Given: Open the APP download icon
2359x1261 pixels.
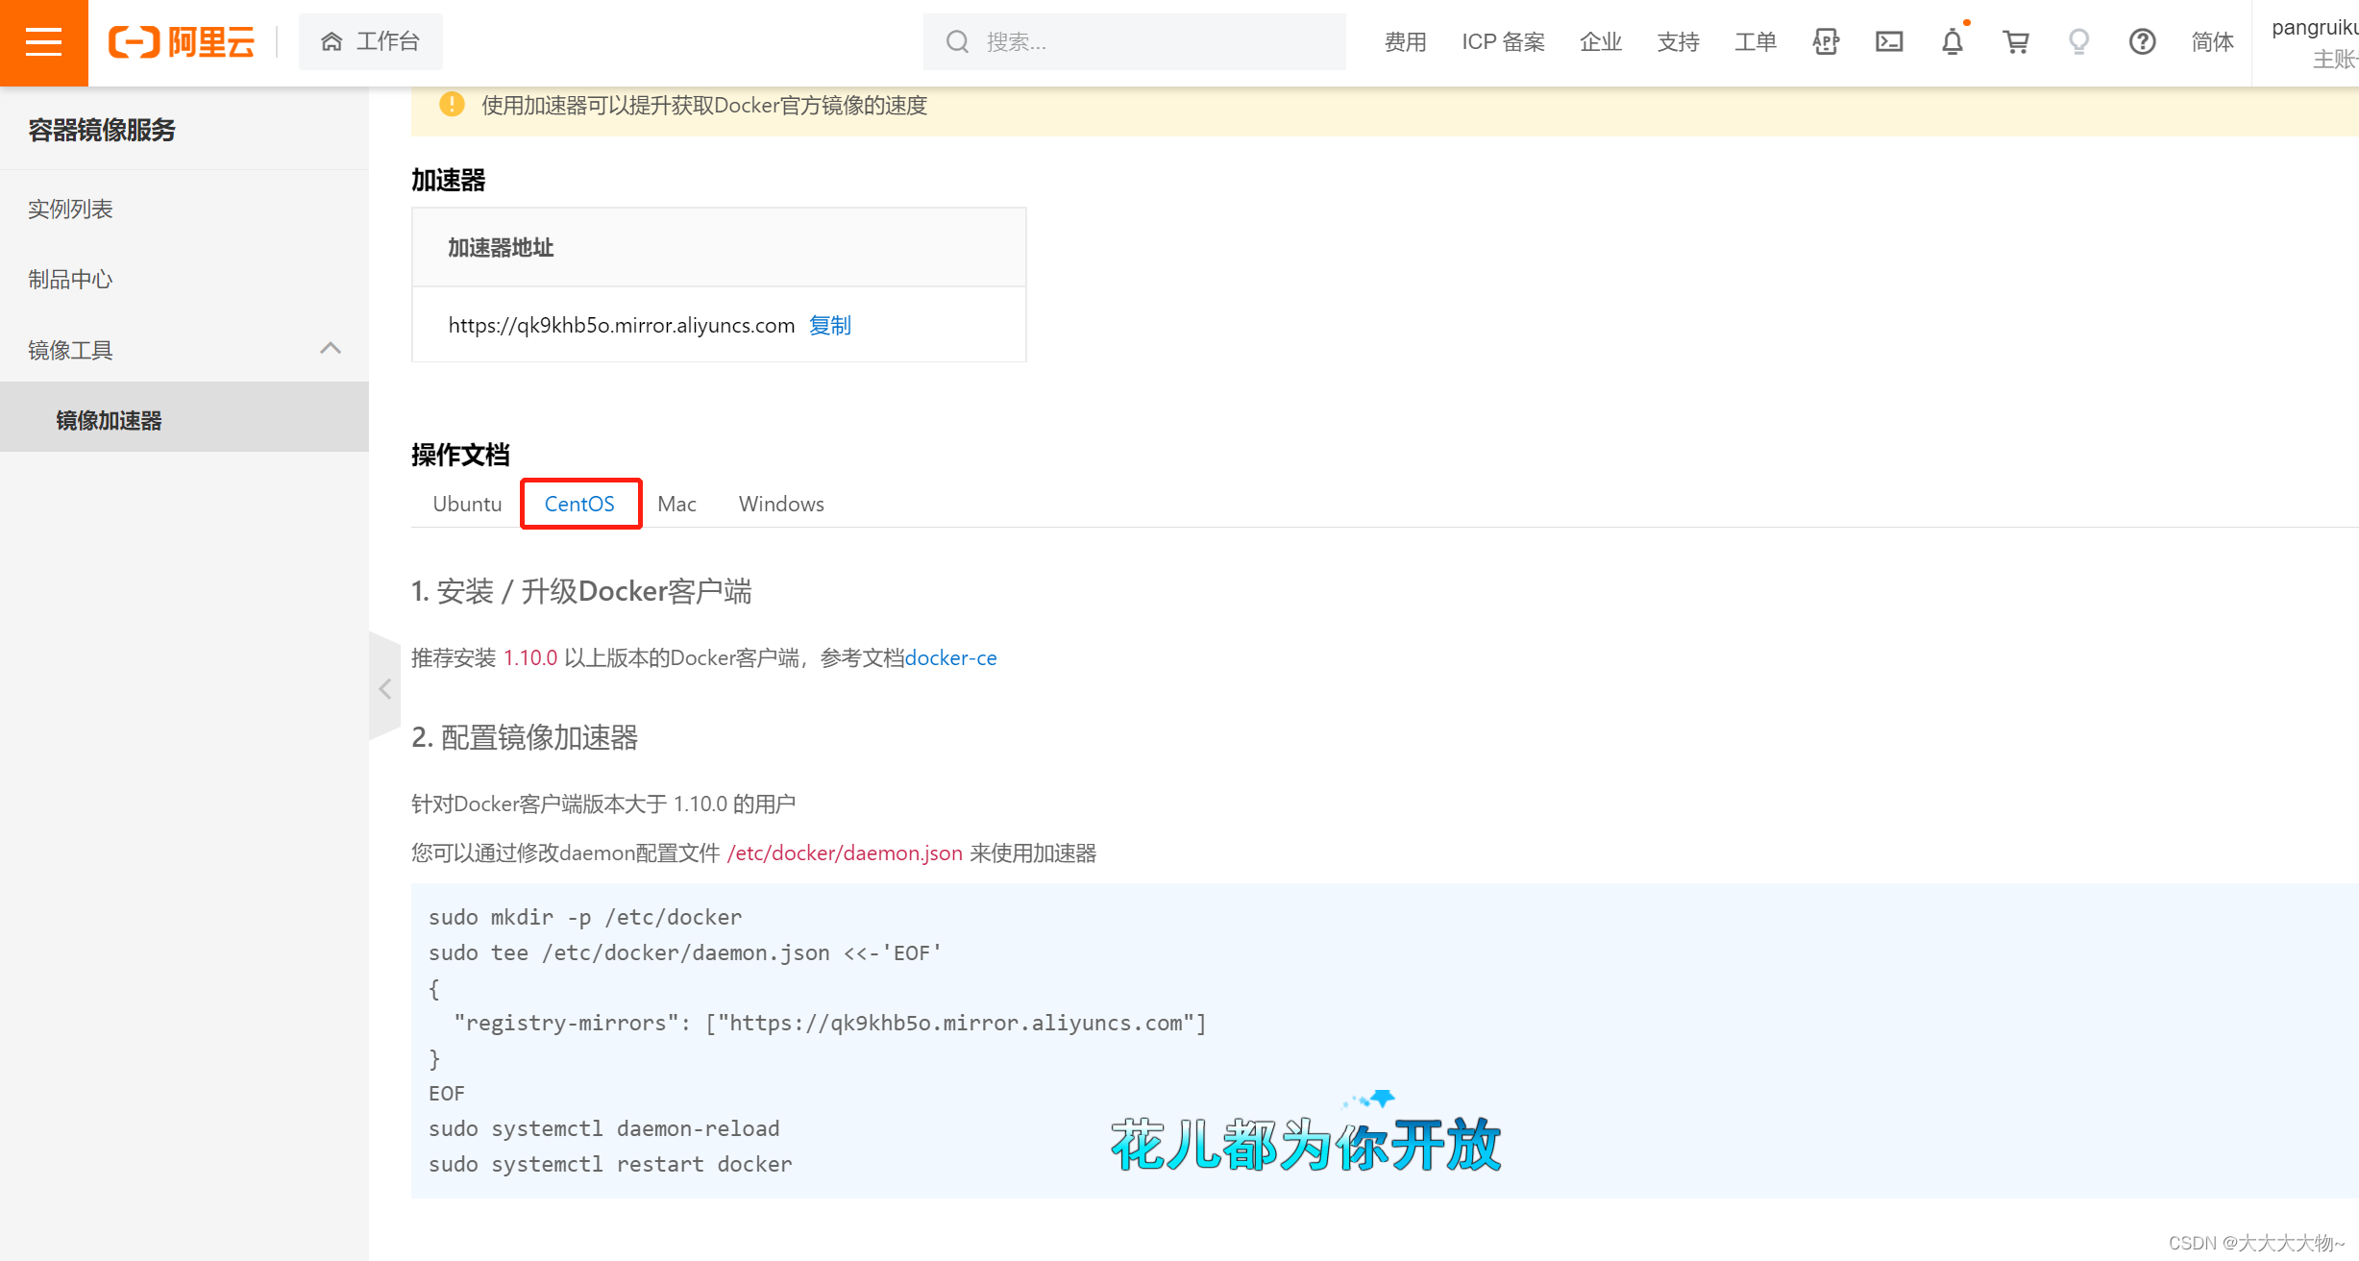Looking at the screenshot, I should point(1826,42).
